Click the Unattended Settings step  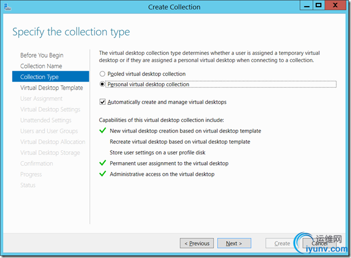pyautogui.click(x=46, y=120)
